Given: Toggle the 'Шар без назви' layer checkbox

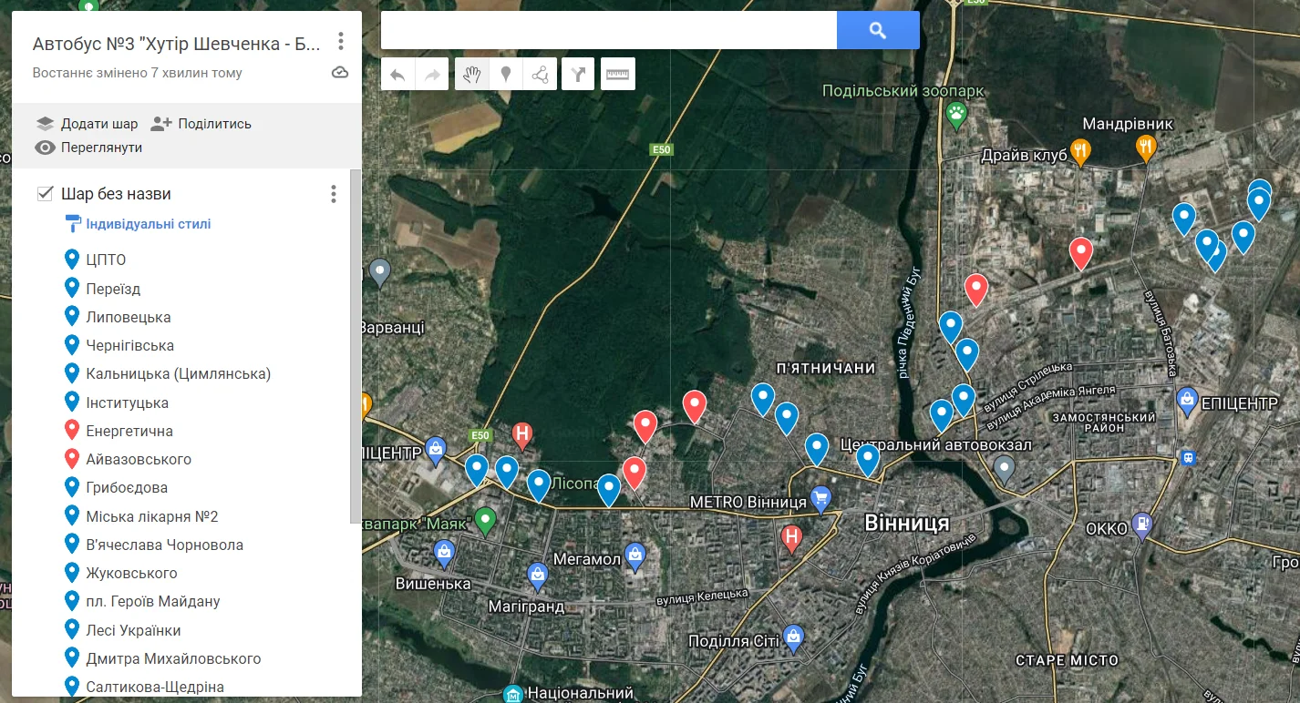Looking at the screenshot, I should (45, 193).
